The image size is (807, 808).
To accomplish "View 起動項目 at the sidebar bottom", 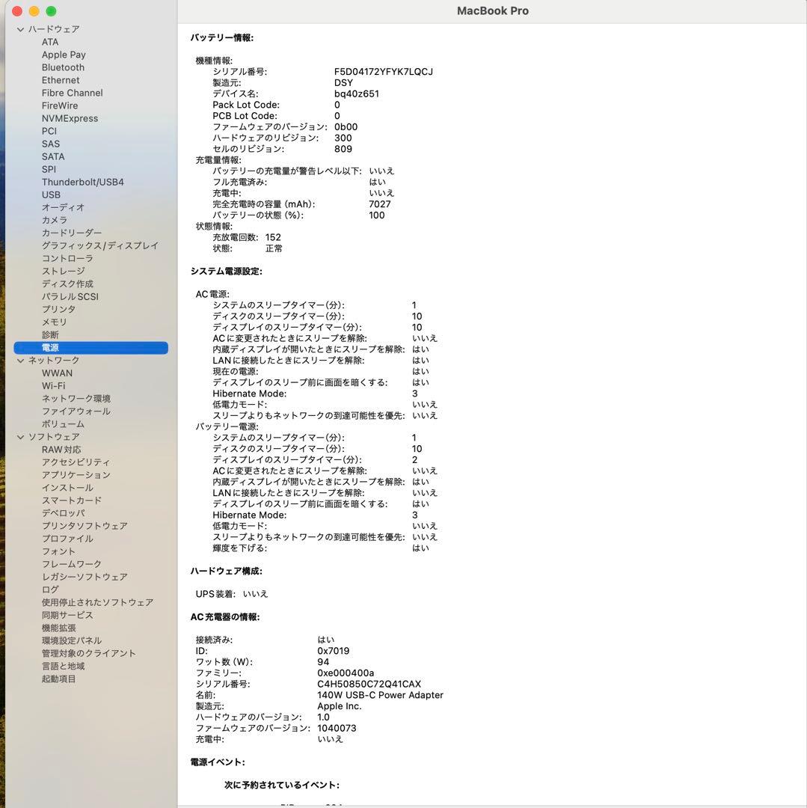I will 59,679.
